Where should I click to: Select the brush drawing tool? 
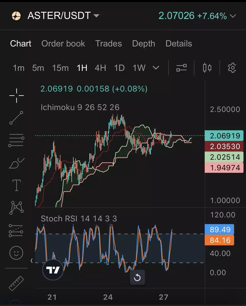(17, 163)
